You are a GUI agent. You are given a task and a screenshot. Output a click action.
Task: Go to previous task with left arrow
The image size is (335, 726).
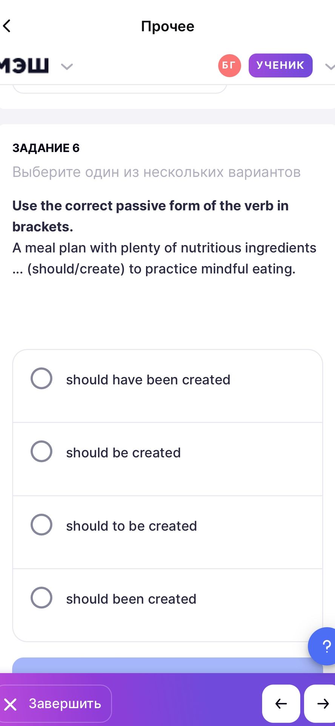(281, 704)
